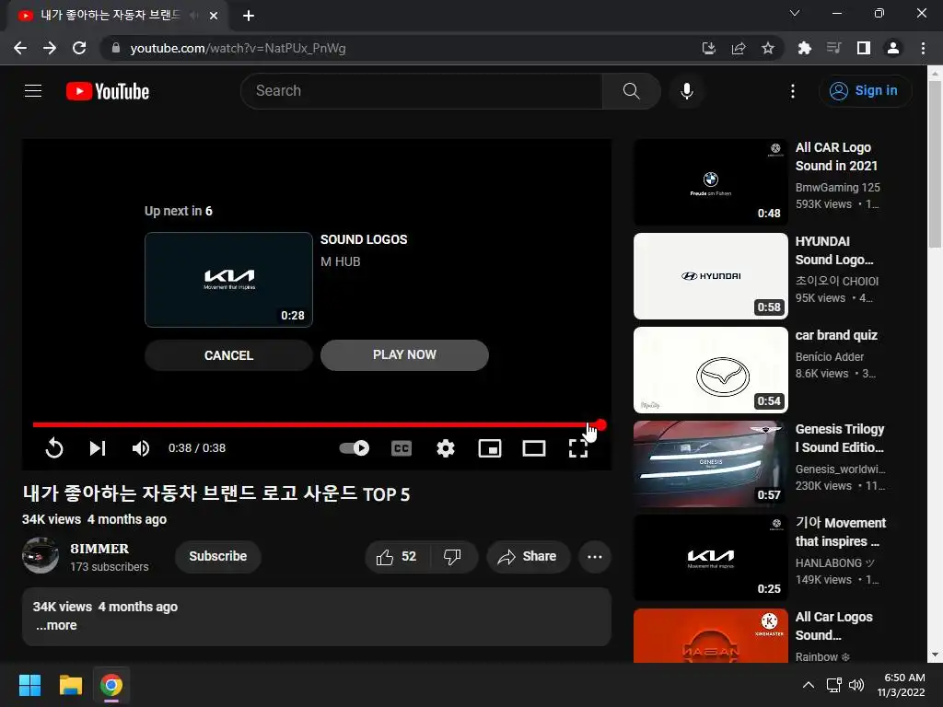Viewport: 943px width, 707px height.
Task: Open more actions ellipsis under video
Action: [595, 557]
